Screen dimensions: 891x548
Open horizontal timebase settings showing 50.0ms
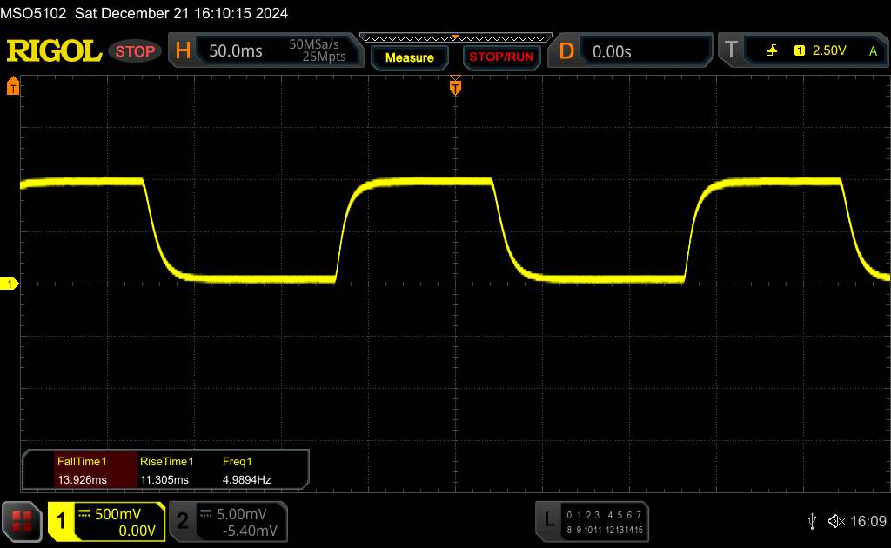coord(265,51)
